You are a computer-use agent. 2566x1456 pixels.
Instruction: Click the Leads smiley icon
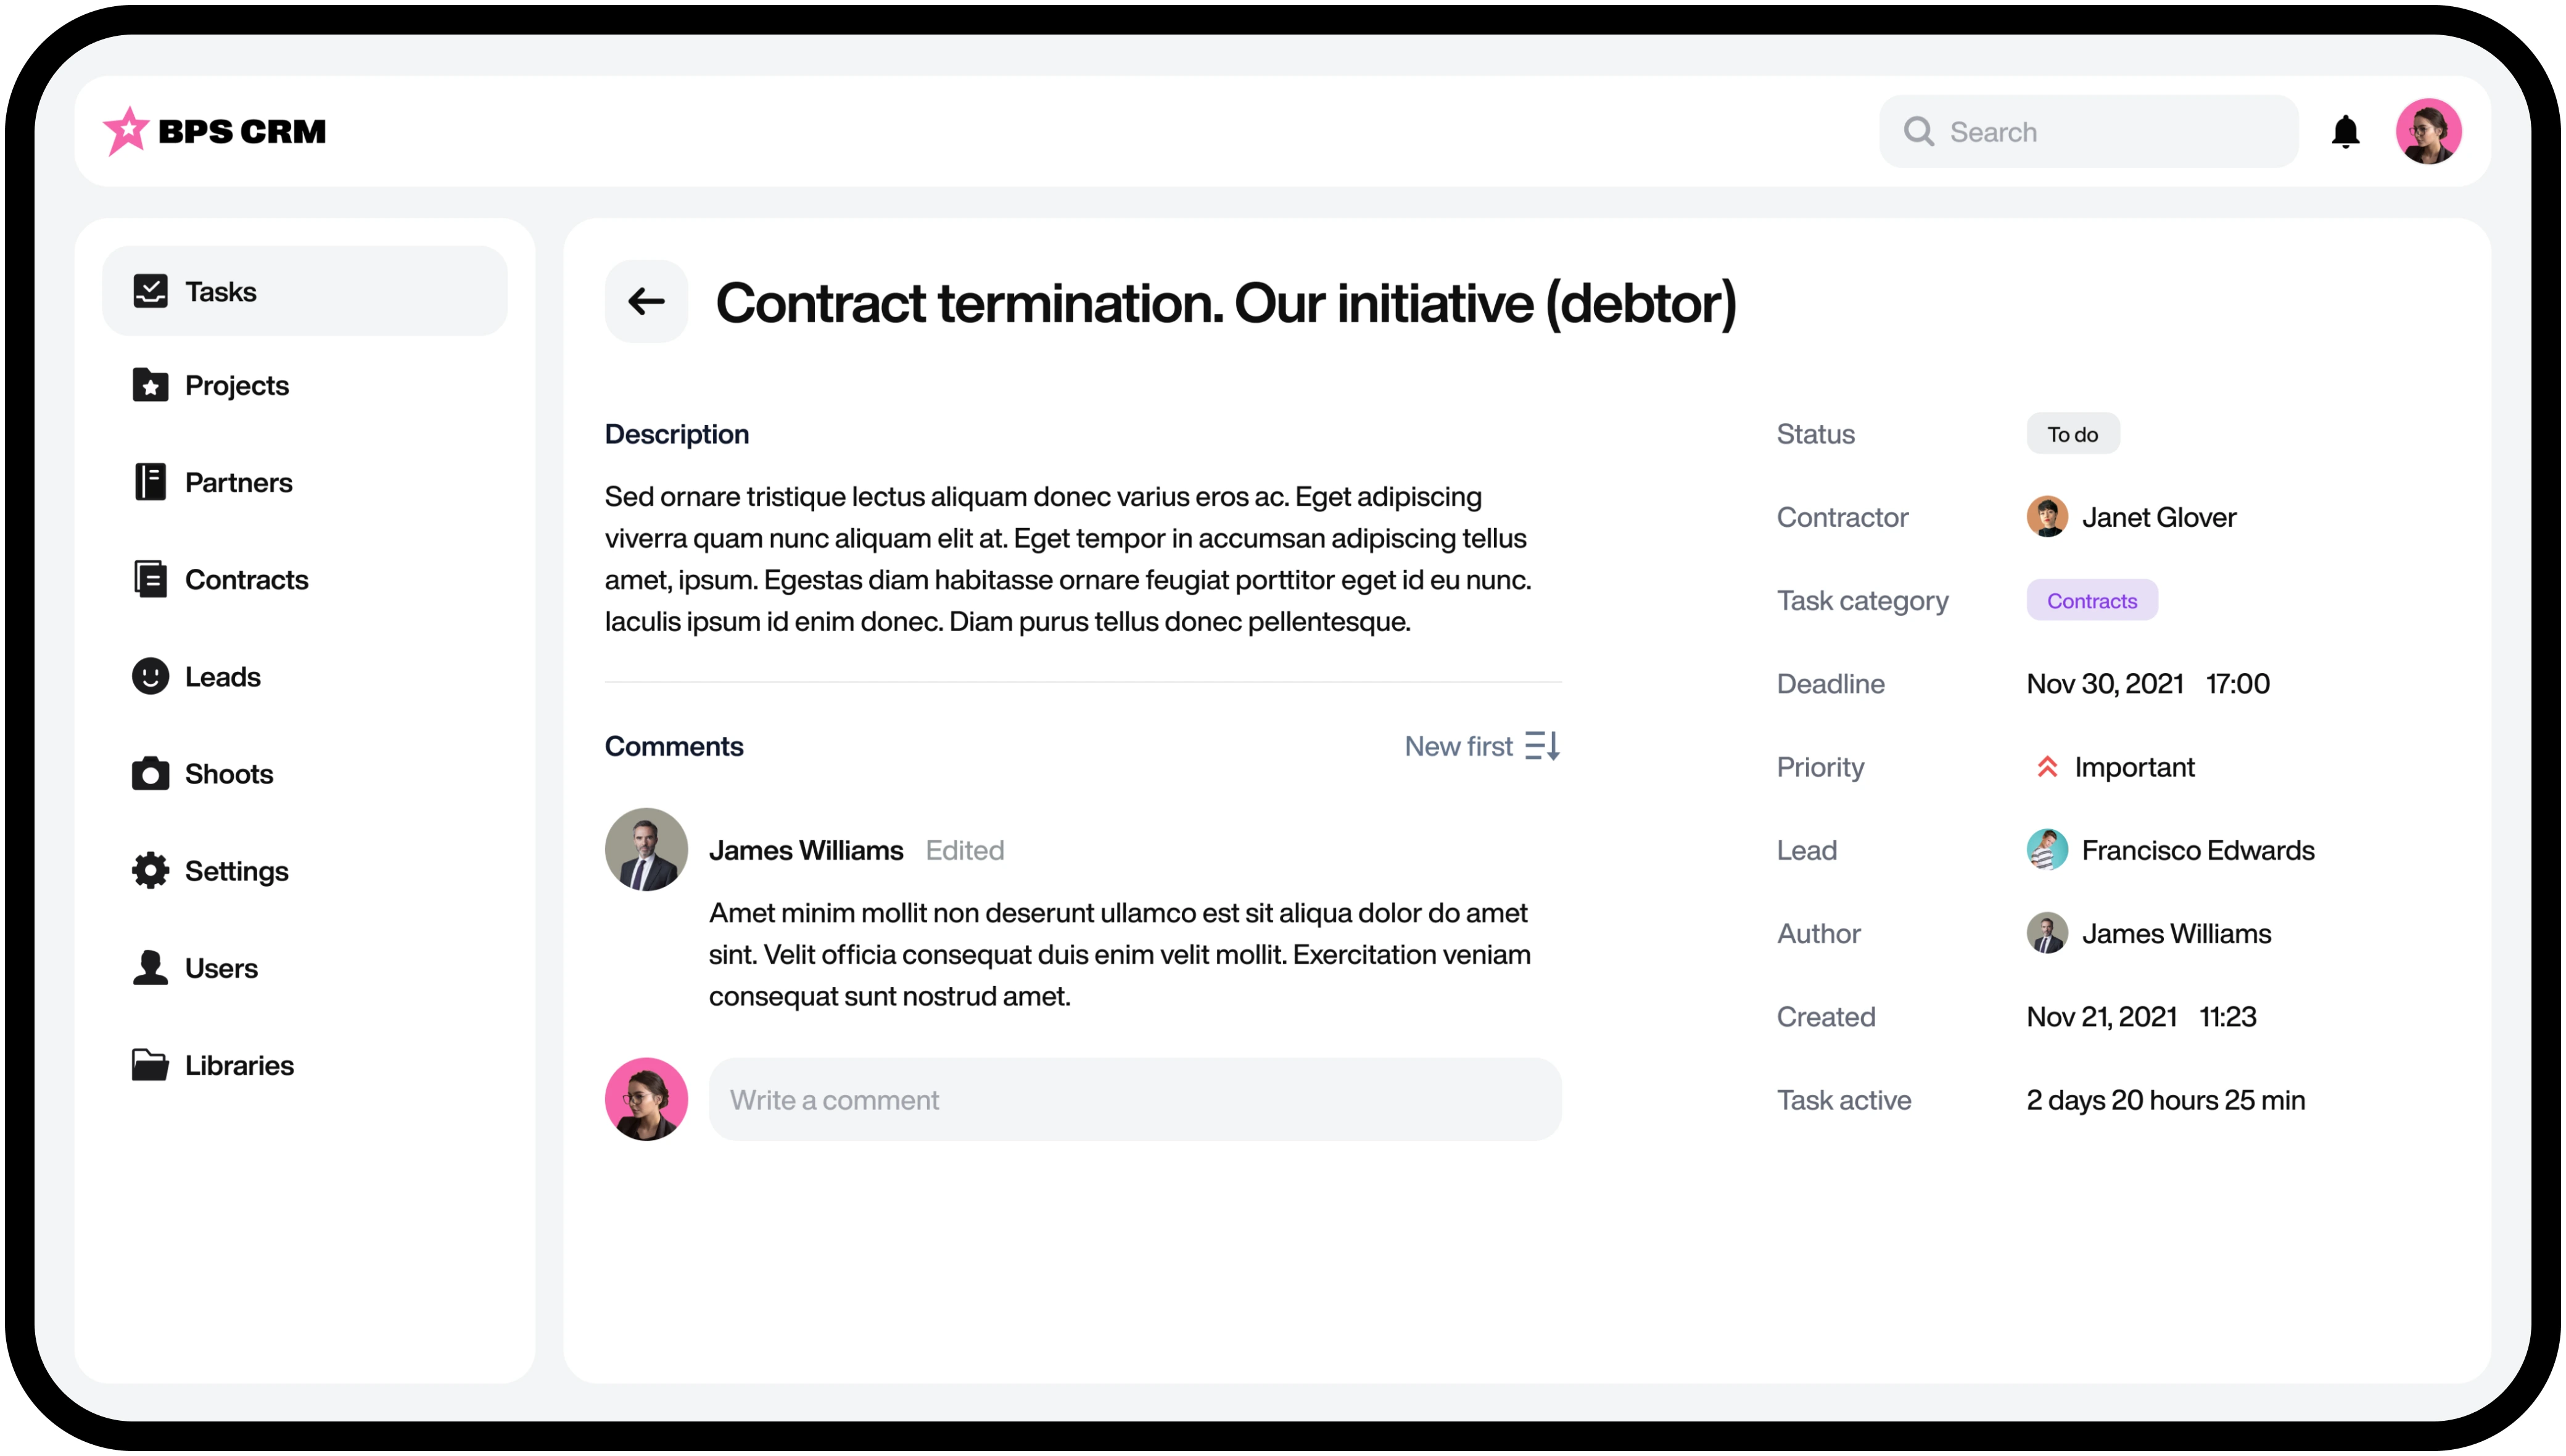(150, 676)
